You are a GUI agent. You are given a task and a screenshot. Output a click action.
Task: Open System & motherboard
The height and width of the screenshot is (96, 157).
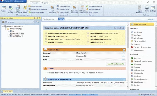coord(142,61)
